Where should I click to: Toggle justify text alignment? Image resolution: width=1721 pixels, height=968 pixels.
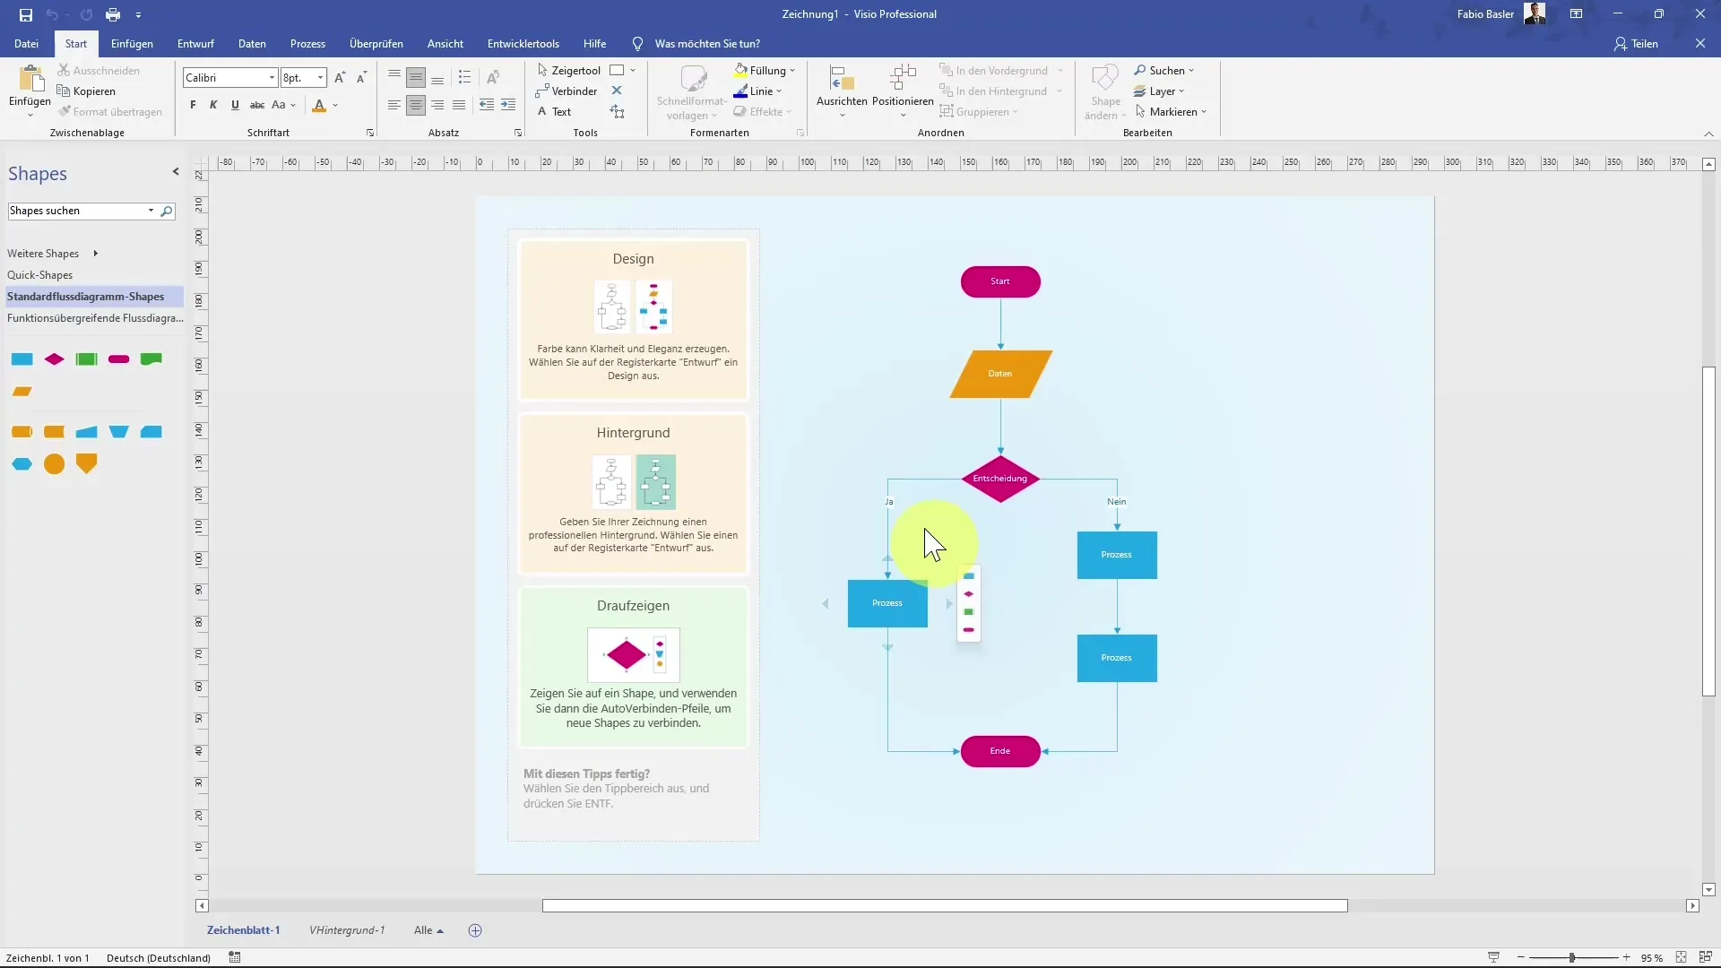tap(459, 105)
